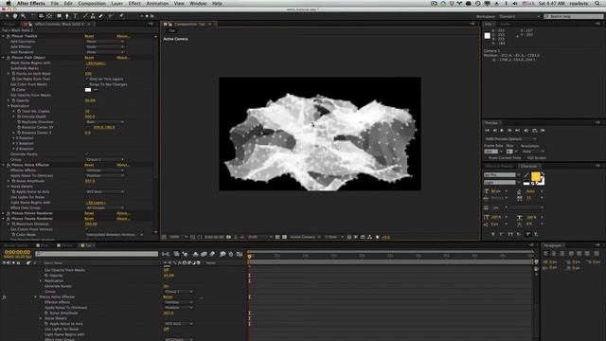Jump to last frame in Preview panel

tap(518, 131)
